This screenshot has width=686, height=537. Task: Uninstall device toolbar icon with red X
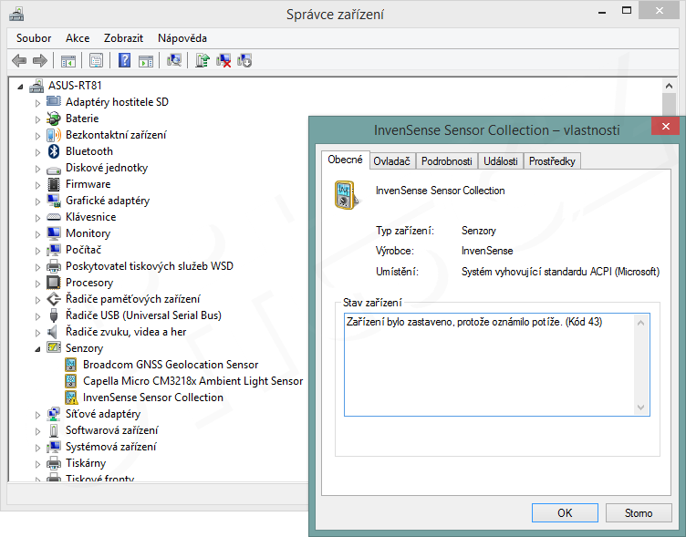pyautogui.click(x=223, y=60)
